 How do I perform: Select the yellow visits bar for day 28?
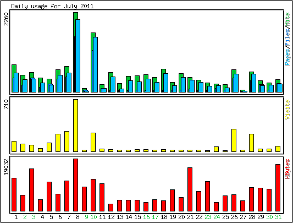[251, 143]
